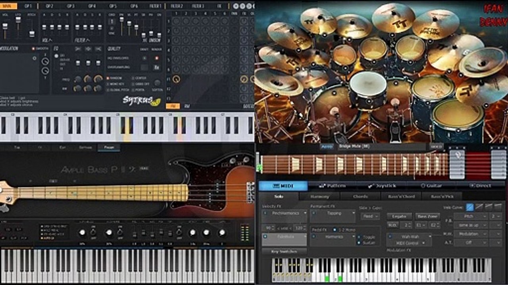Open the FX tab in Sytrus
The width and height of the screenshot is (508, 285).
point(219,6)
